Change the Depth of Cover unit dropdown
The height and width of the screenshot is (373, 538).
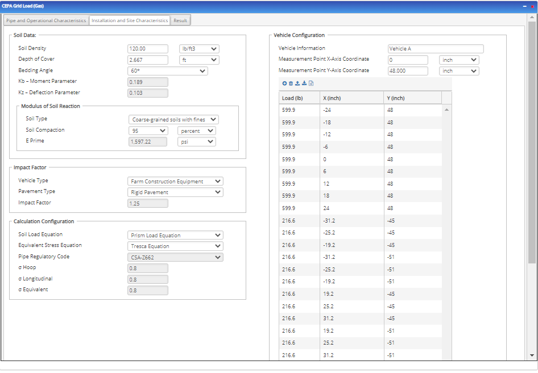[x=199, y=60]
